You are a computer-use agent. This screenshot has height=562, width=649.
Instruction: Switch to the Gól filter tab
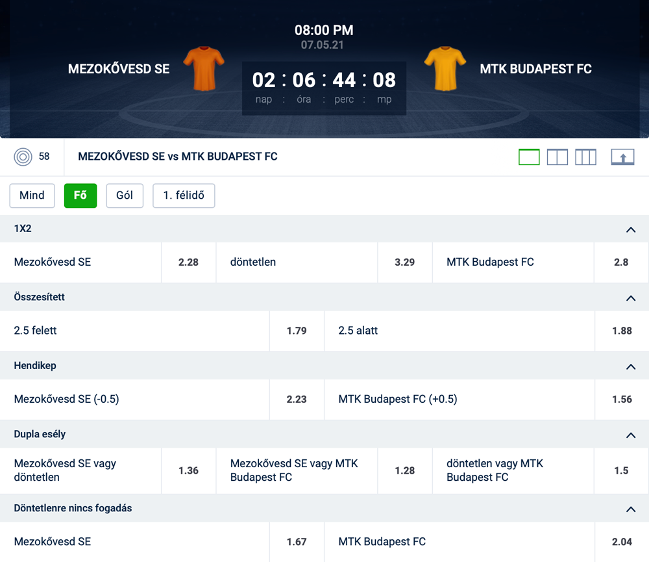(x=125, y=196)
